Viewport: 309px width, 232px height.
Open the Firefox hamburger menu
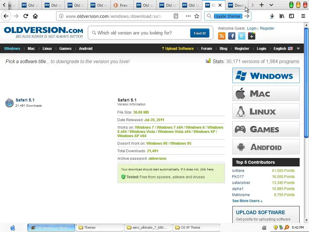303,16
